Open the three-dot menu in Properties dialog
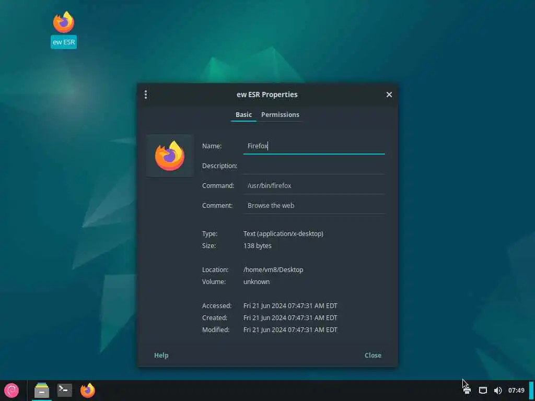 pyautogui.click(x=146, y=95)
